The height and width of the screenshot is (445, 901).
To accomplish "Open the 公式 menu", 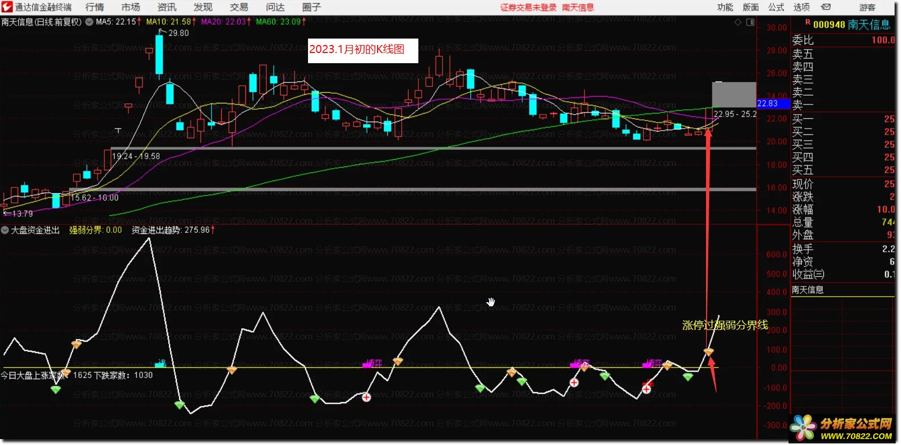I will [776, 7].
